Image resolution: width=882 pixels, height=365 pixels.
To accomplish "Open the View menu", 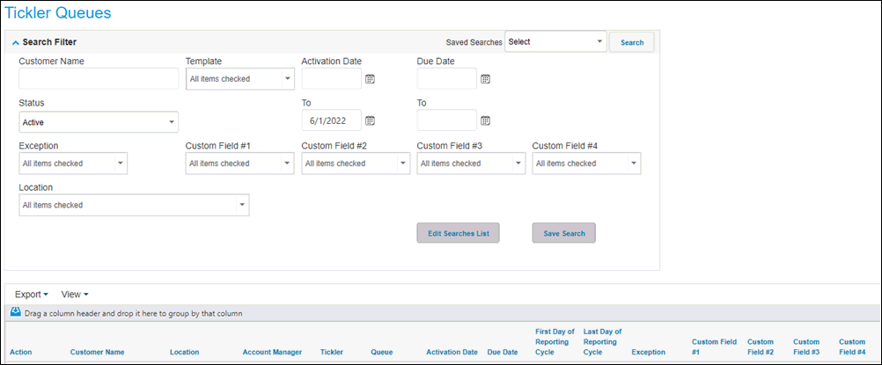I will 75,294.
